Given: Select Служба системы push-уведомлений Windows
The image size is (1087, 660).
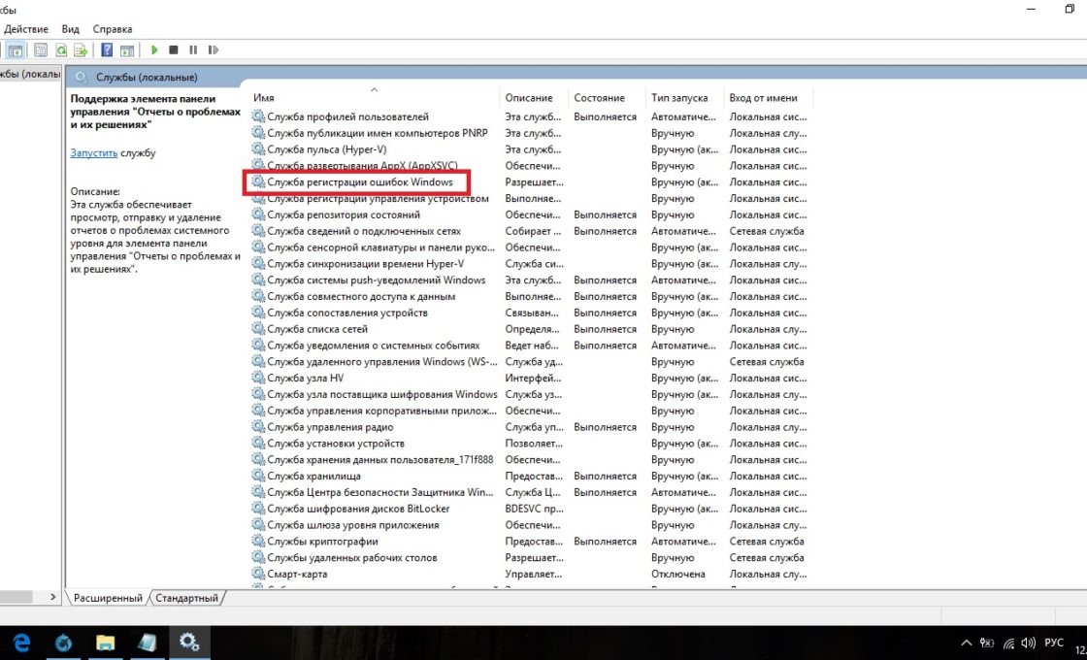Looking at the screenshot, I should click(x=377, y=280).
